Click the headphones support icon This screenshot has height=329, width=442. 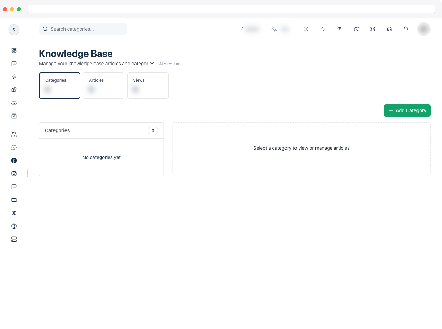[x=389, y=29]
